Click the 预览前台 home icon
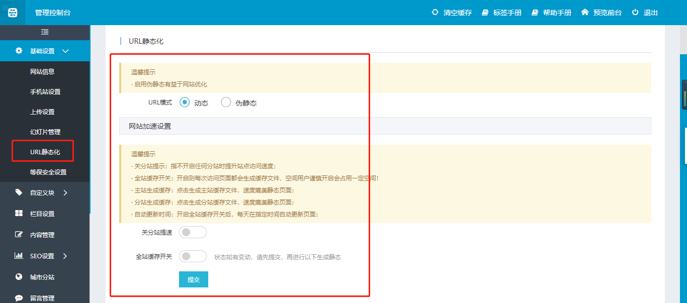The width and height of the screenshot is (687, 303). [584, 12]
